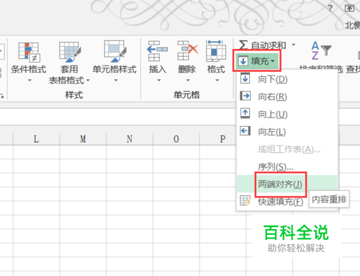Expand the 插入 dropdown arrow
Screen dimensions: 360x276
[x=158, y=80]
